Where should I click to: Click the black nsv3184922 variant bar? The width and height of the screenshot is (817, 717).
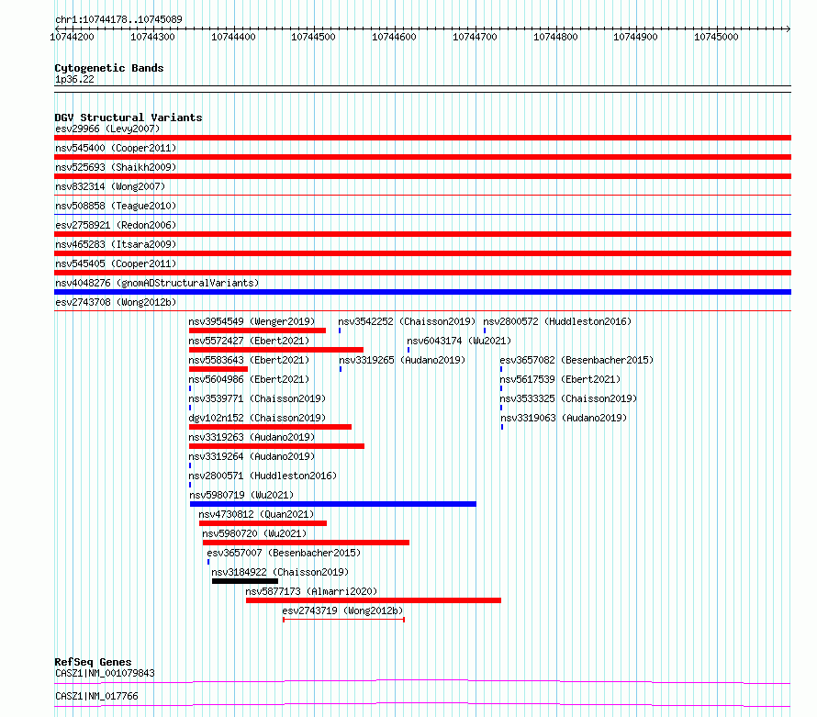[245, 581]
